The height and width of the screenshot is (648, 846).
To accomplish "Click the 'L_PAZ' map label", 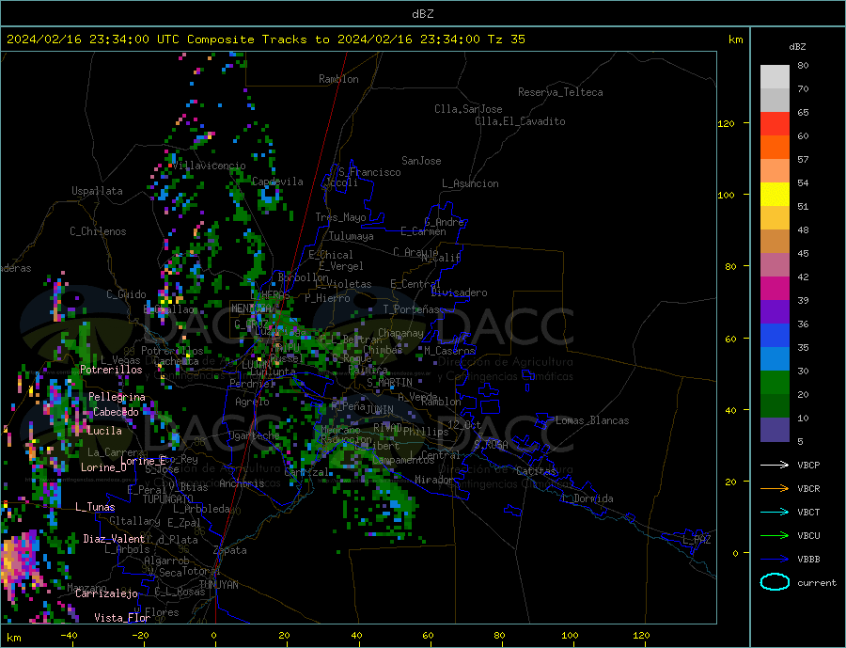I will (x=696, y=540).
